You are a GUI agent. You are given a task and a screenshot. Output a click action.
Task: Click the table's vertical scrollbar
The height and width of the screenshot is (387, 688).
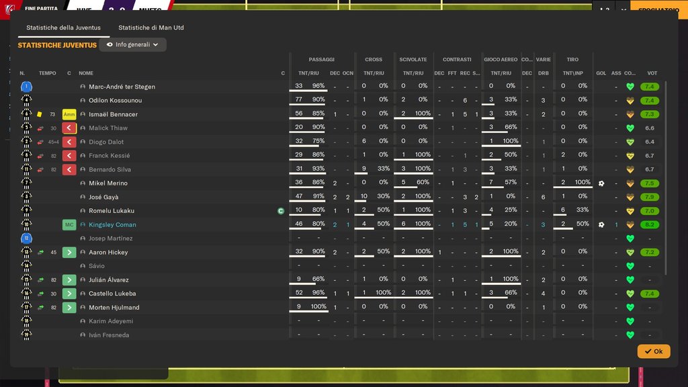pos(666,177)
